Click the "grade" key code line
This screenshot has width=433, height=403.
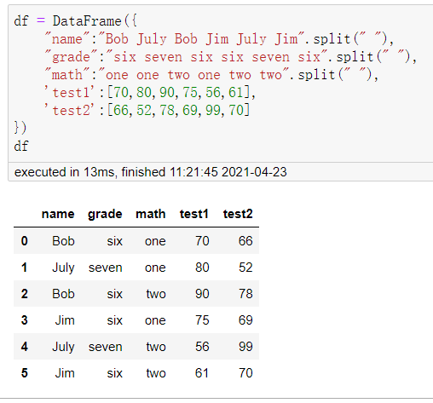[231, 57]
